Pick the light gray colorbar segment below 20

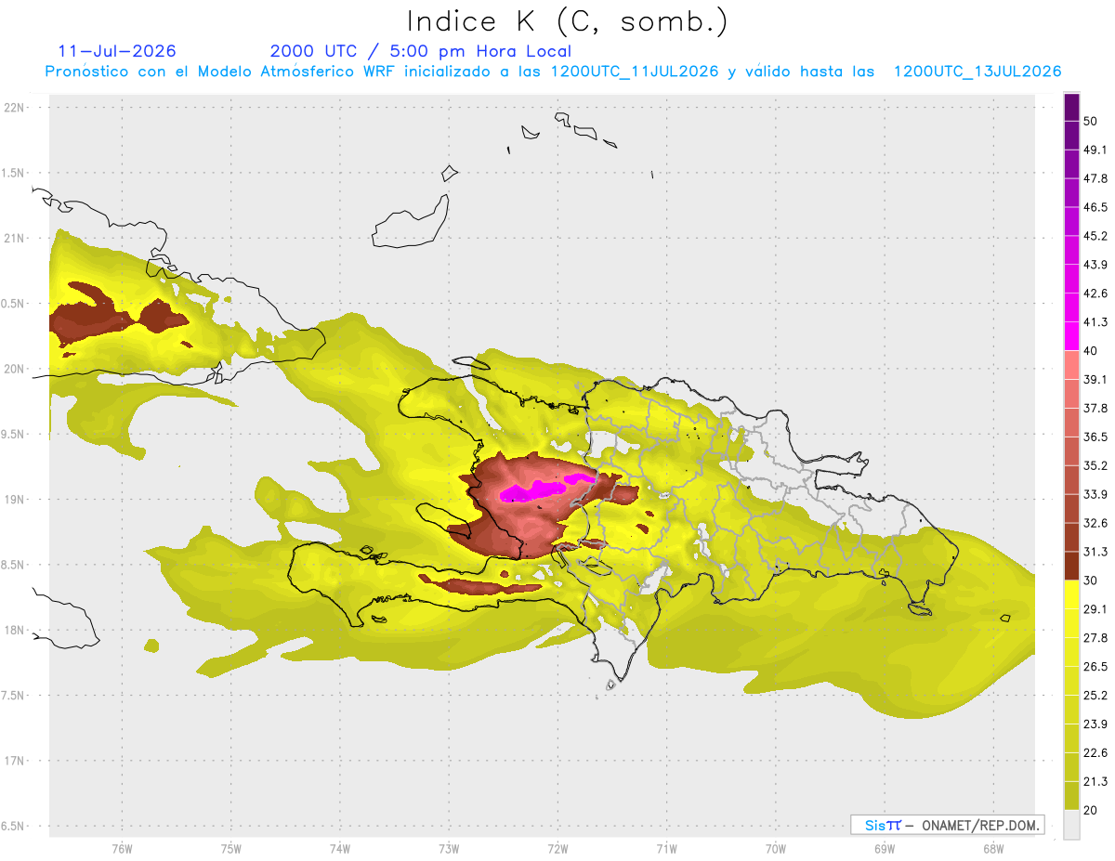(1071, 825)
